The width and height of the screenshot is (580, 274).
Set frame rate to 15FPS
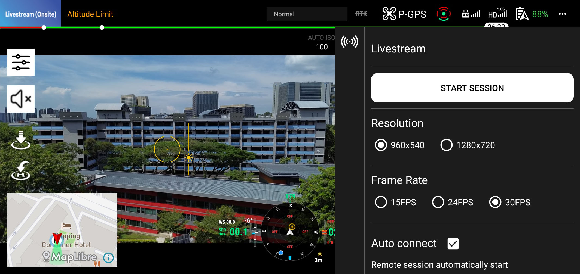(x=381, y=202)
